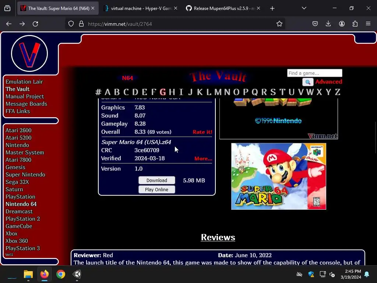Open Super Nintendo in the systems list

click(x=25, y=175)
